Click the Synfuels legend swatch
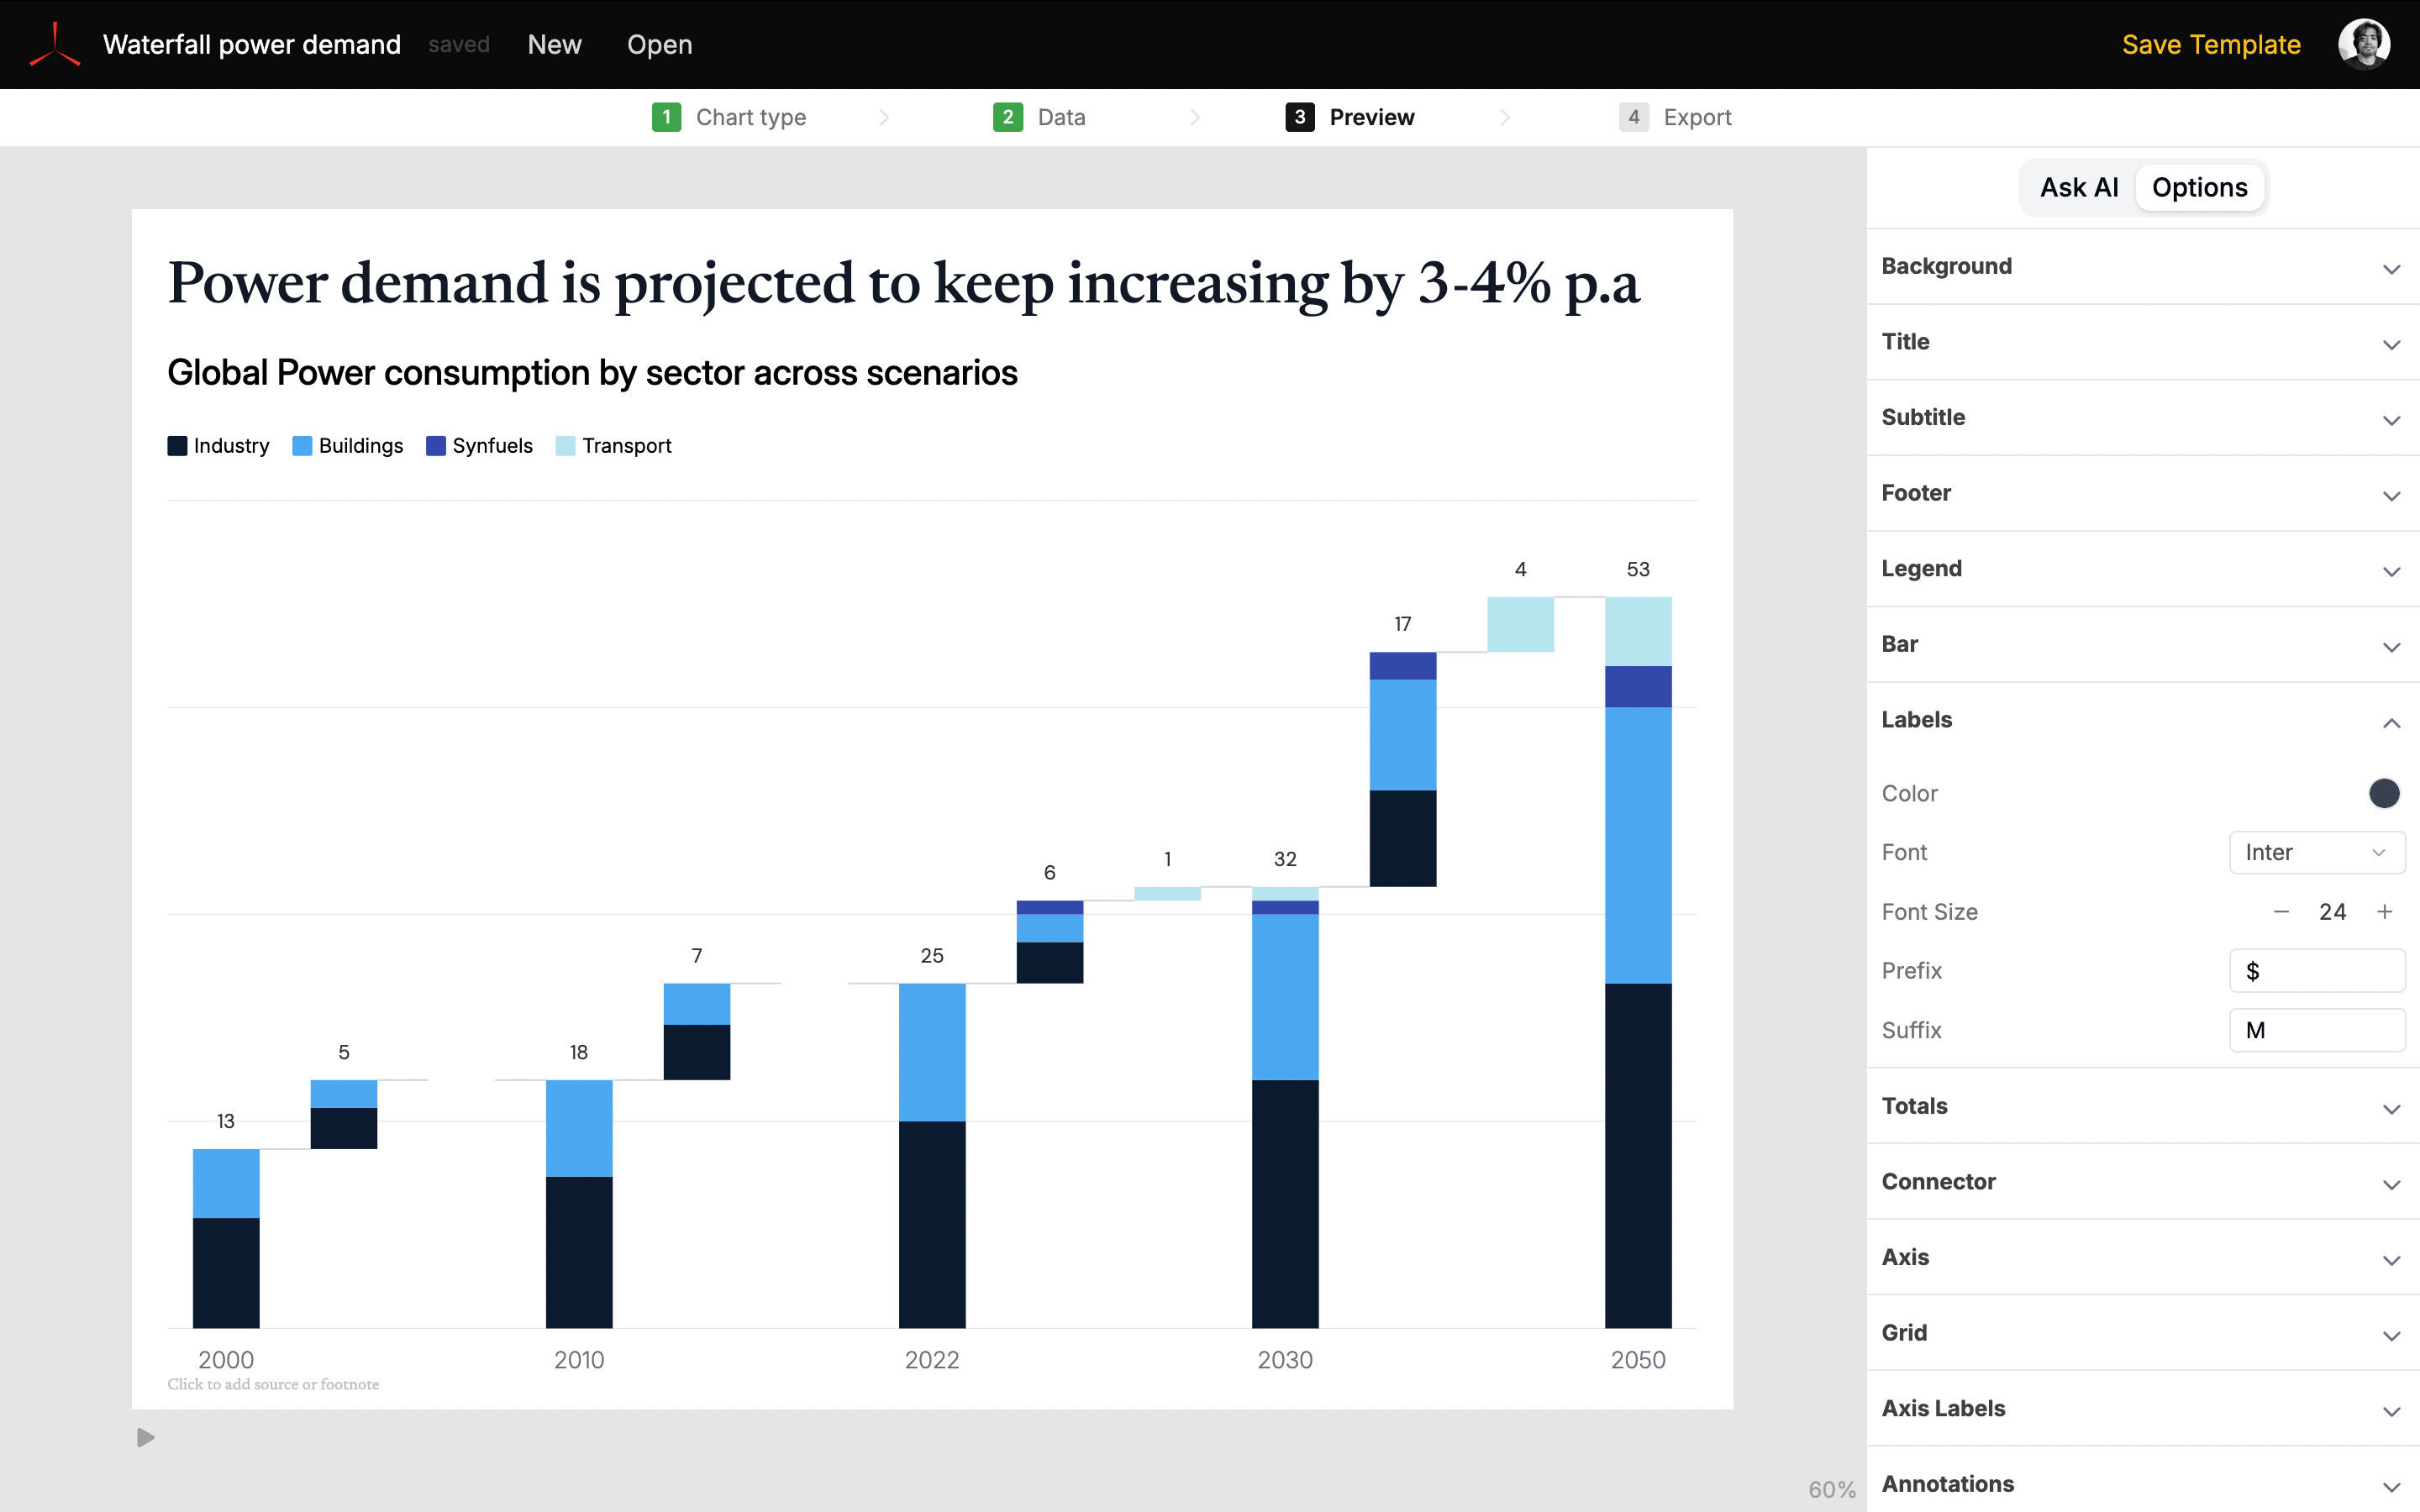The image size is (2420, 1512). 436,446
